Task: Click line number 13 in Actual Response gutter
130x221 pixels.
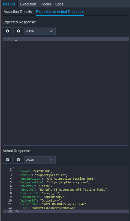Action: click(x=11, y=211)
